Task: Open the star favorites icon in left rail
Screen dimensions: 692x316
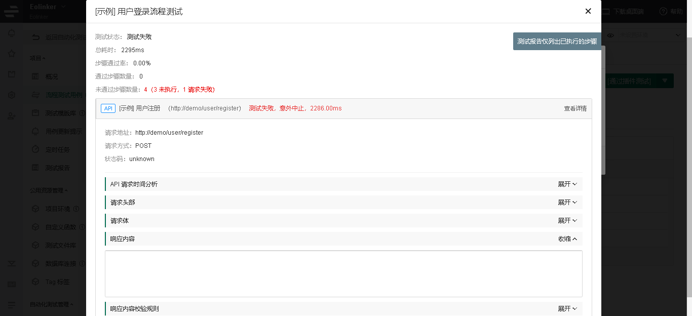Action: (x=11, y=54)
